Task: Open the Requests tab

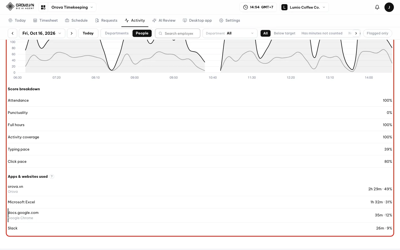Action: [x=106, y=21]
